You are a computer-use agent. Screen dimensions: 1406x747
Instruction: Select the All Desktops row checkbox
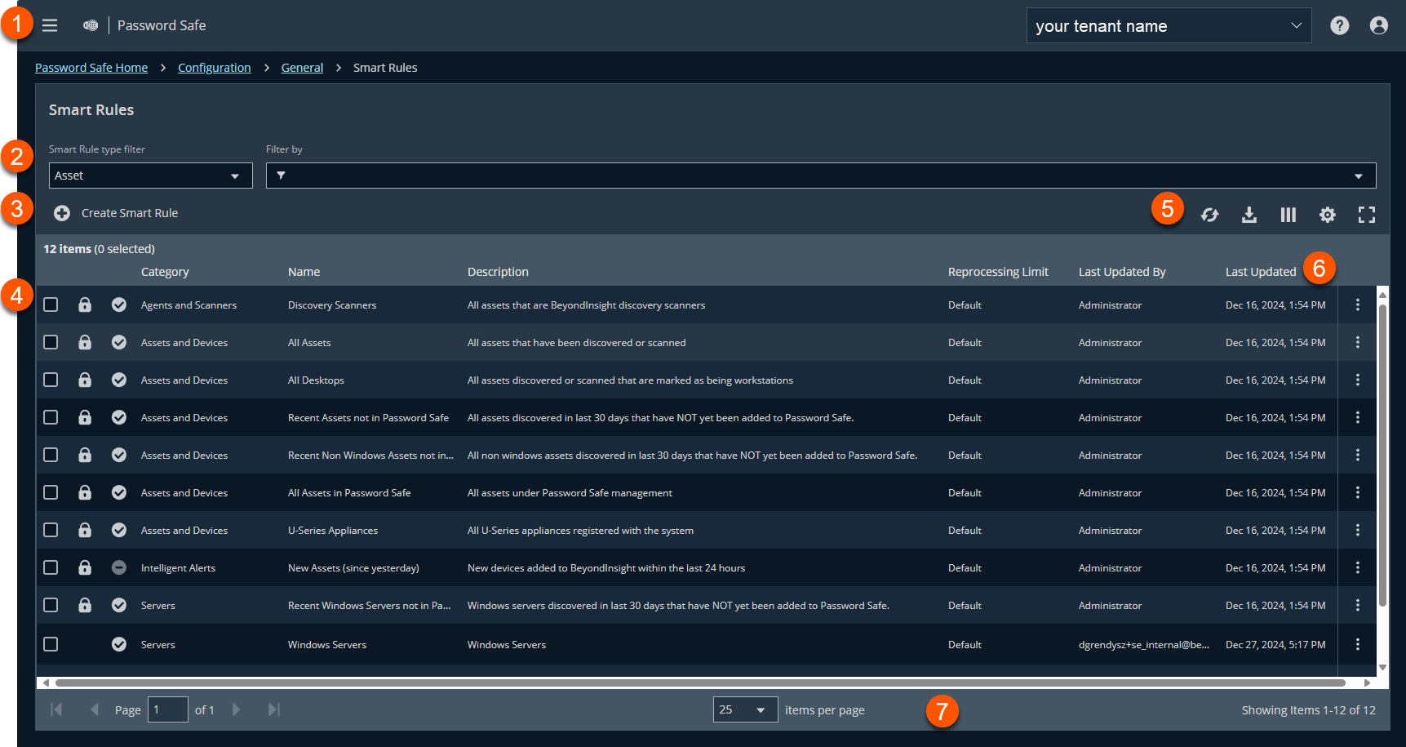(51, 380)
